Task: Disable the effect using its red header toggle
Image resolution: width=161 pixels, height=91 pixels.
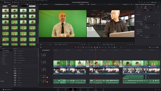Action: click(x=137, y=12)
